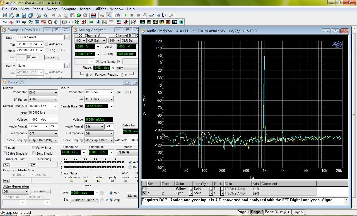
Task: Open the Data Editor table icon
Action: [111, 22]
